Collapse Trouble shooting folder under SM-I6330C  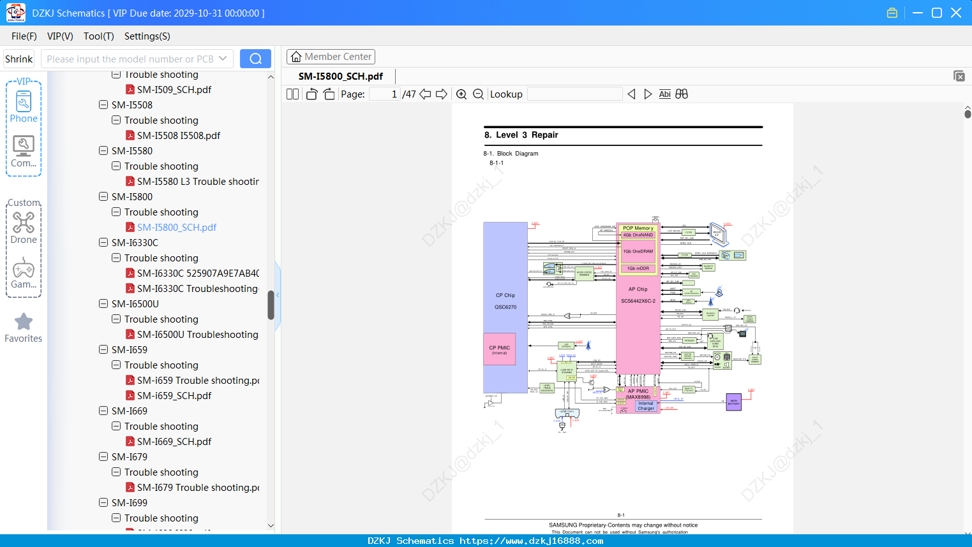click(116, 258)
